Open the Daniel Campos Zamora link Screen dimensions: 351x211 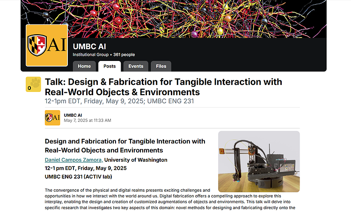pos(73,160)
